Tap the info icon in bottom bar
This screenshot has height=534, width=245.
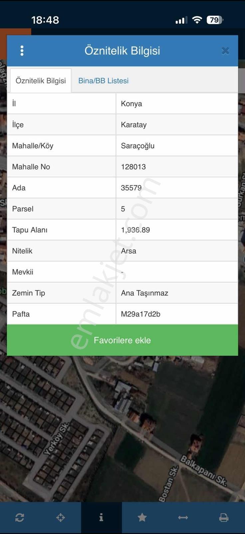tap(101, 518)
